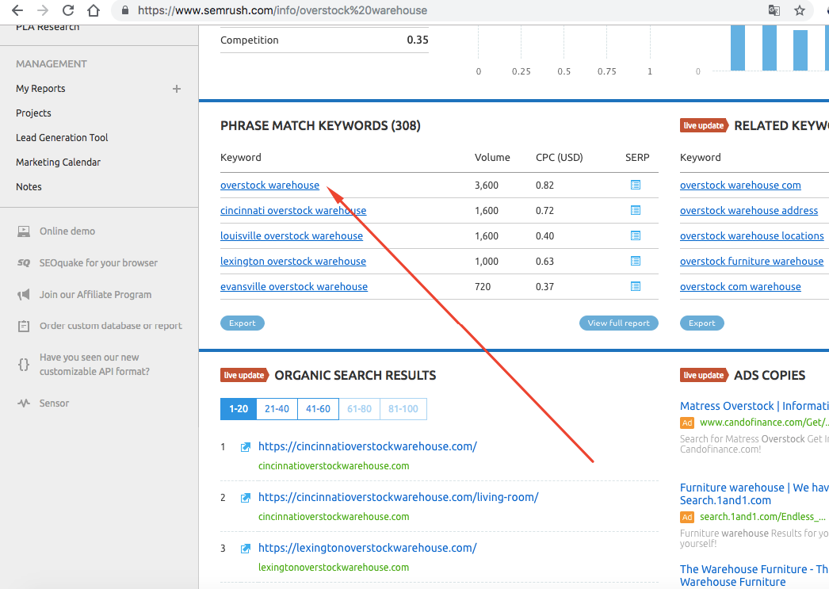The width and height of the screenshot is (829, 589).
Task: Add a new report with plus icon
Action: [x=177, y=89]
